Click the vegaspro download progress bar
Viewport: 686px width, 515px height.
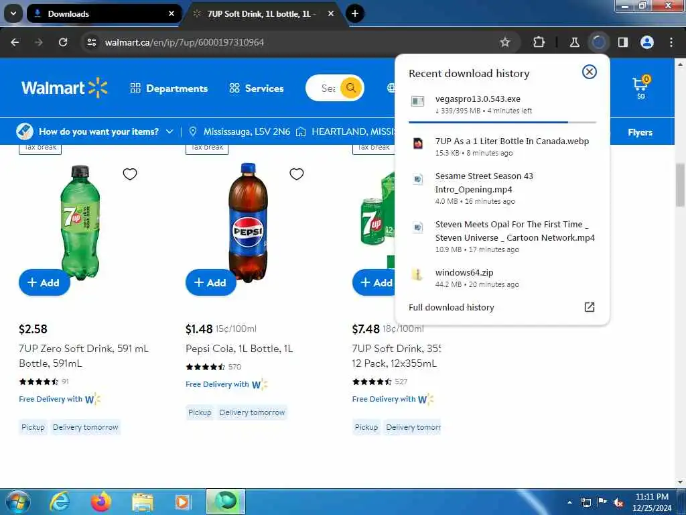click(502, 122)
